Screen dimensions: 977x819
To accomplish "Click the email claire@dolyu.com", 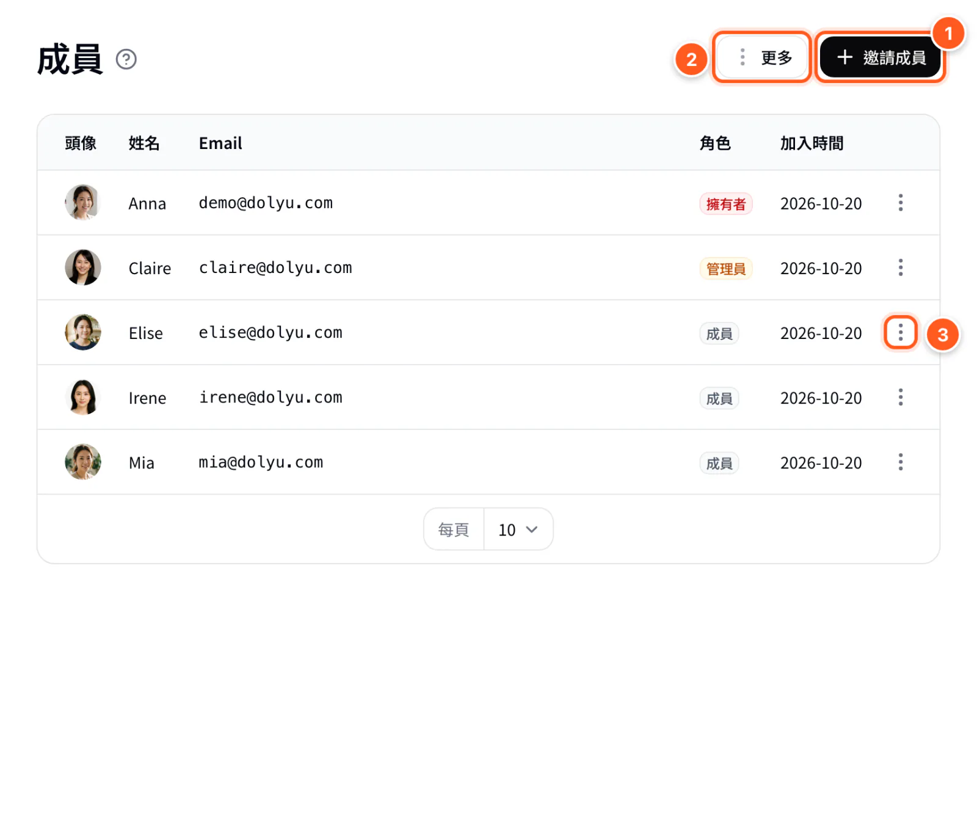I will pyautogui.click(x=275, y=268).
